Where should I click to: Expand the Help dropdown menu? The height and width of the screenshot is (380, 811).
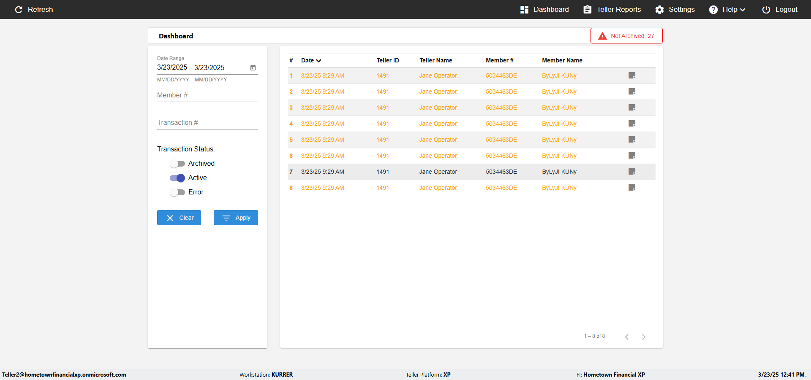point(727,9)
